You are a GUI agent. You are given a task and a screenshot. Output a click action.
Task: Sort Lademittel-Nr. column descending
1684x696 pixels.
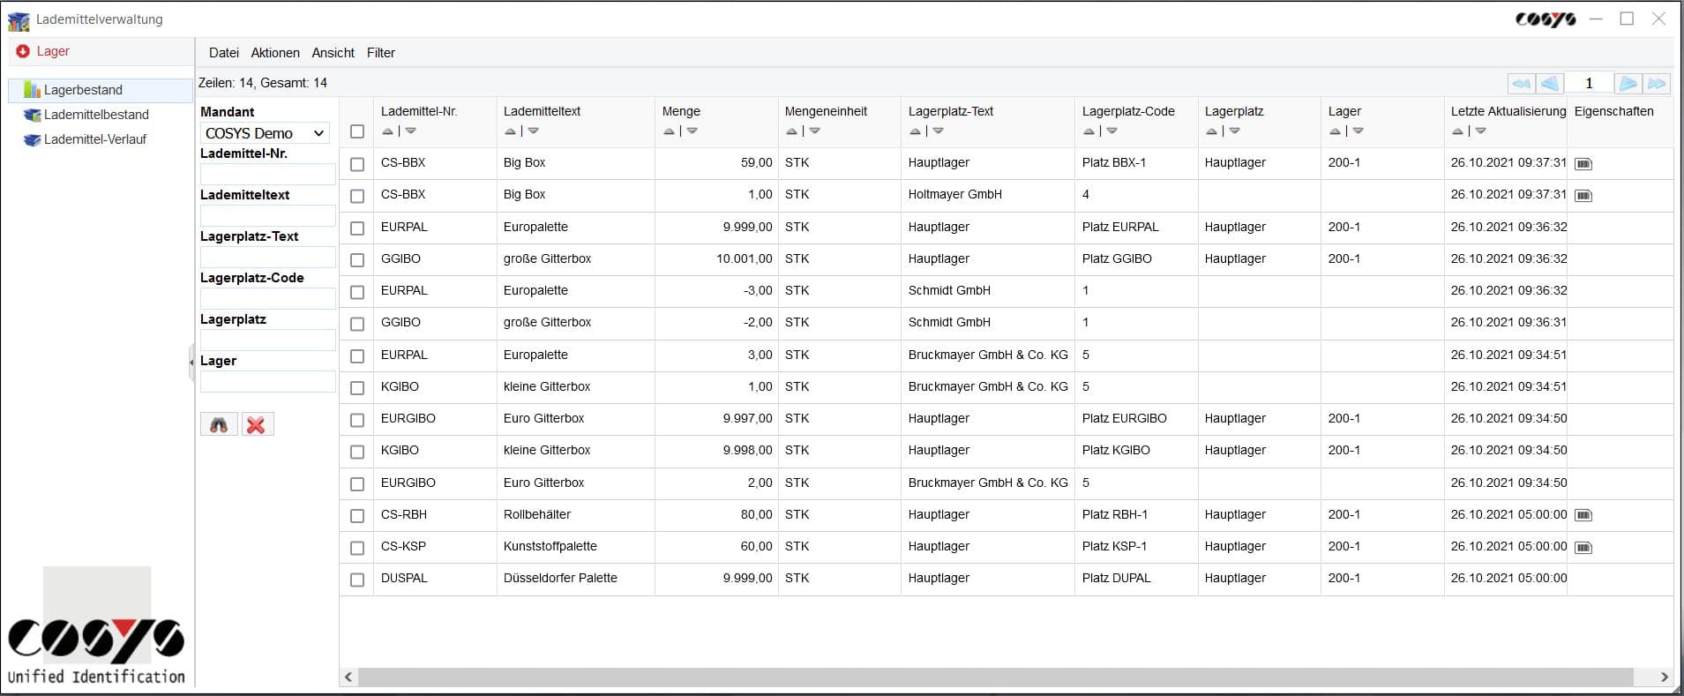(411, 131)
